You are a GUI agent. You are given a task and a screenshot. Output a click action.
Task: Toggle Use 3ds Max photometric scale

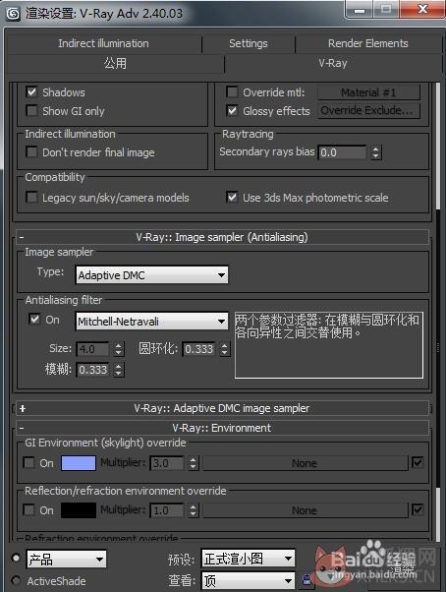click(232, 197)
